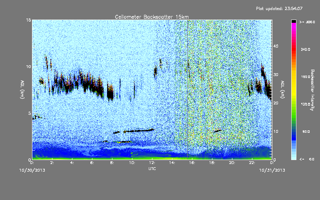Image resolution: width=320 pixels, height=200 pixels.
Task: Click the 10 kft tick label on right axis
Action: pyautogui.click(x=276, y=131)
